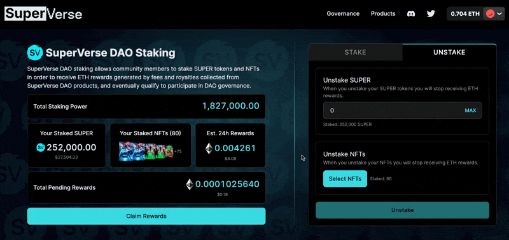Switch to the STAKE tab
This screenshot has width=509, height=240.
(355, 52)
